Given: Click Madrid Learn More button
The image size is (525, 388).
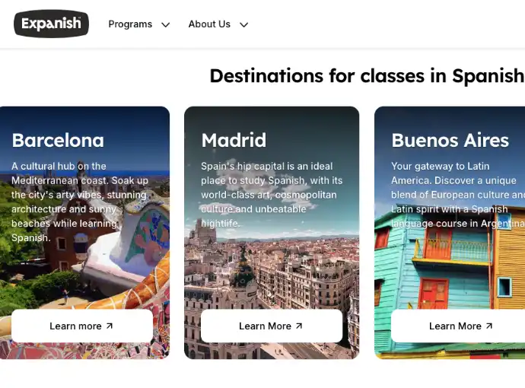Looking at the screenshot, I should point(272,326).
